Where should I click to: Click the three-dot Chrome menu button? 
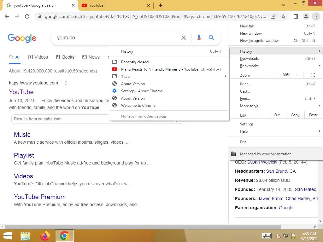tap(316, 16)
